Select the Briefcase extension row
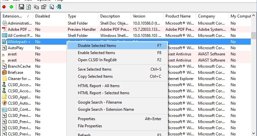The height and width of the screenshot is (136, 257). point(16,72)
